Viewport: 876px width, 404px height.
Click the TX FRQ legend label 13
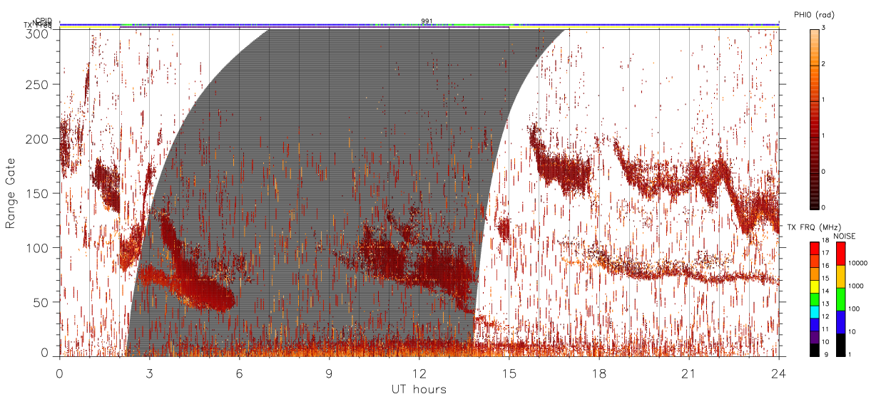[825, 304]
